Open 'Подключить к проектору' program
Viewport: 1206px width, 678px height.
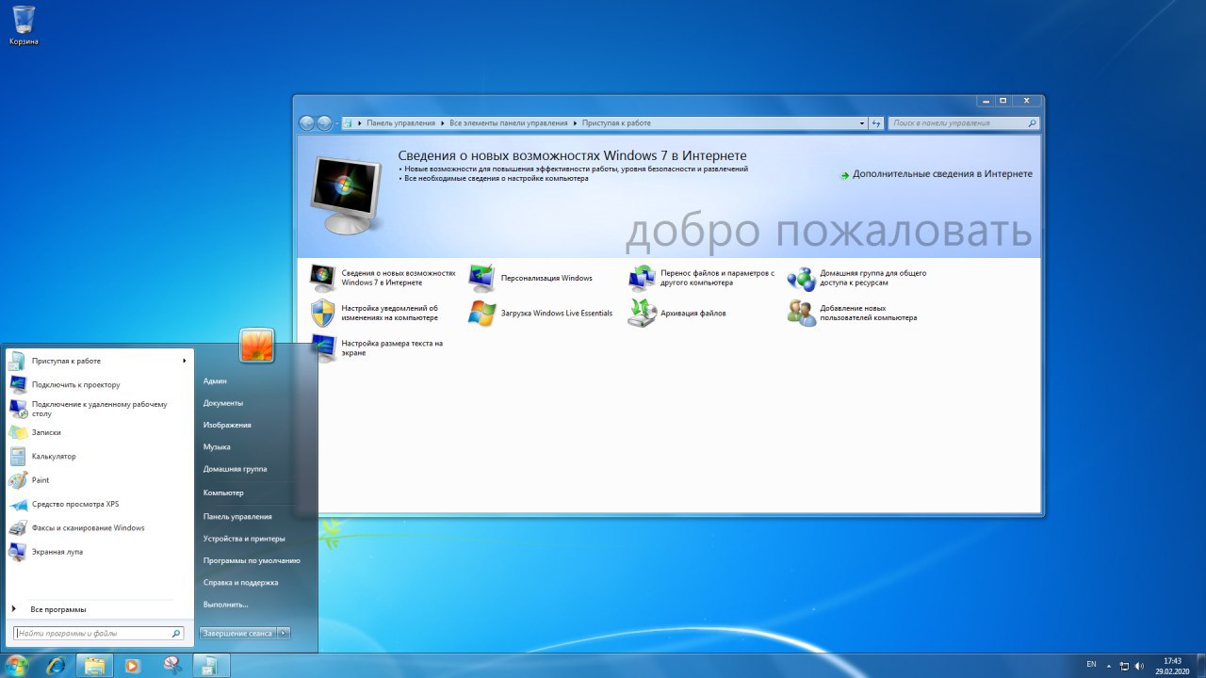tap(99, 384)
